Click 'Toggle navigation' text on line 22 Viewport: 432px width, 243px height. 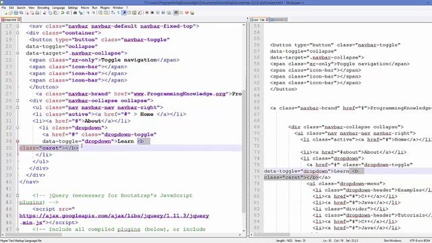click(129, 60)
